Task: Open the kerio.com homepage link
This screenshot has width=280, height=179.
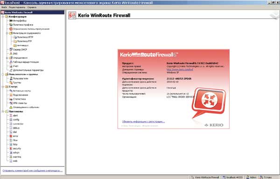Action: (x=180, y=69)
